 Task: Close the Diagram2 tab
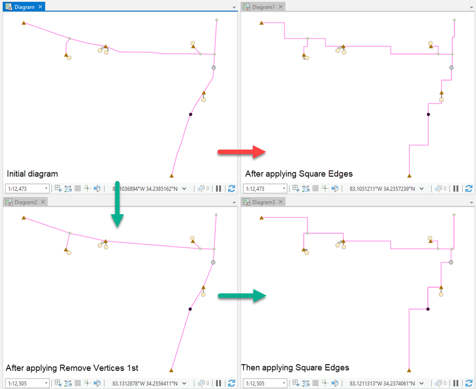[43, 202]
